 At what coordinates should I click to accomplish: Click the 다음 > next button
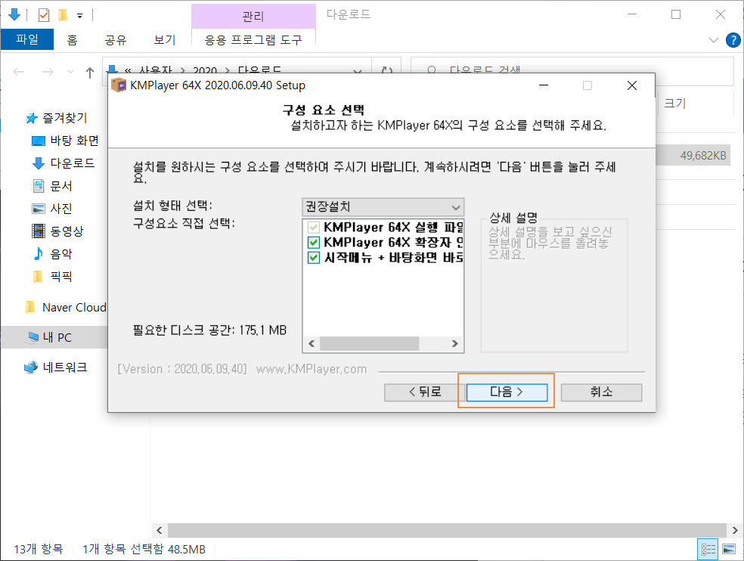click(507, 392)
